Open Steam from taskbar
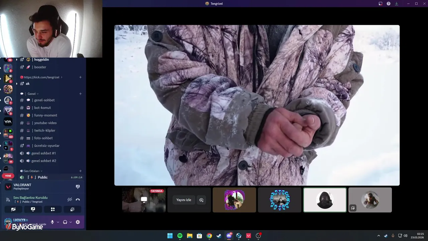 pyautogui.click(x=219, y=236)
